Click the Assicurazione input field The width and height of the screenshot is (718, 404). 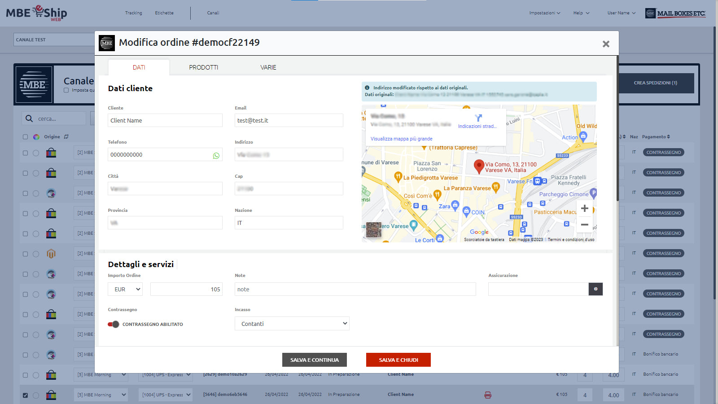coord(538,289)
